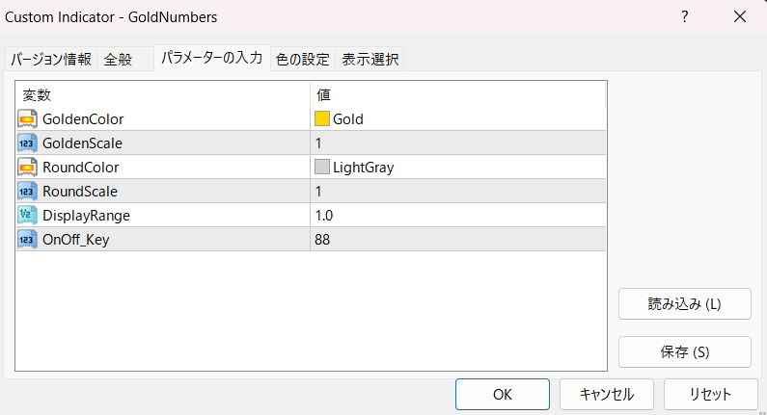Select the Gold color swatch
Viewport: 767px width, 415px height.
pos(322,119)
